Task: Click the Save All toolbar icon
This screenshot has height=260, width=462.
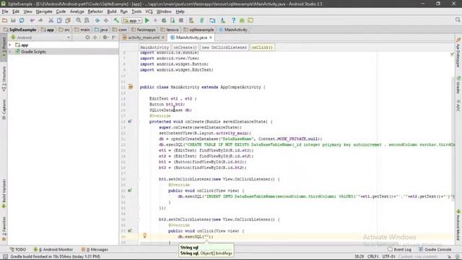Action: click(13, 21)
